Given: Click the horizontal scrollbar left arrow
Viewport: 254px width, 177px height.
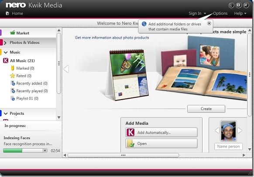Looking at the screenshot, I should point(65,155).
